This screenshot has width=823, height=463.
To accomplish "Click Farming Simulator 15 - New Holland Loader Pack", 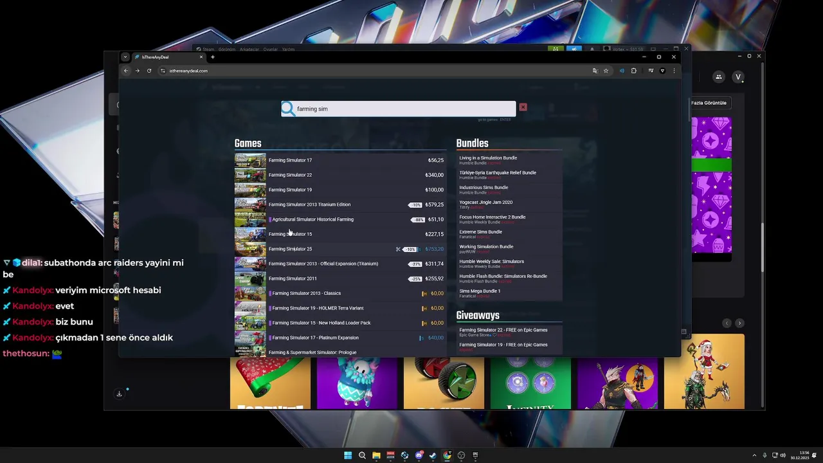I will click(321, 323).
